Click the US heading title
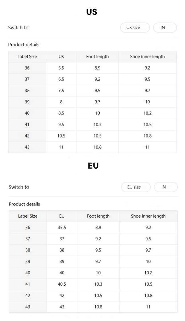 click(x=92, y=12)
